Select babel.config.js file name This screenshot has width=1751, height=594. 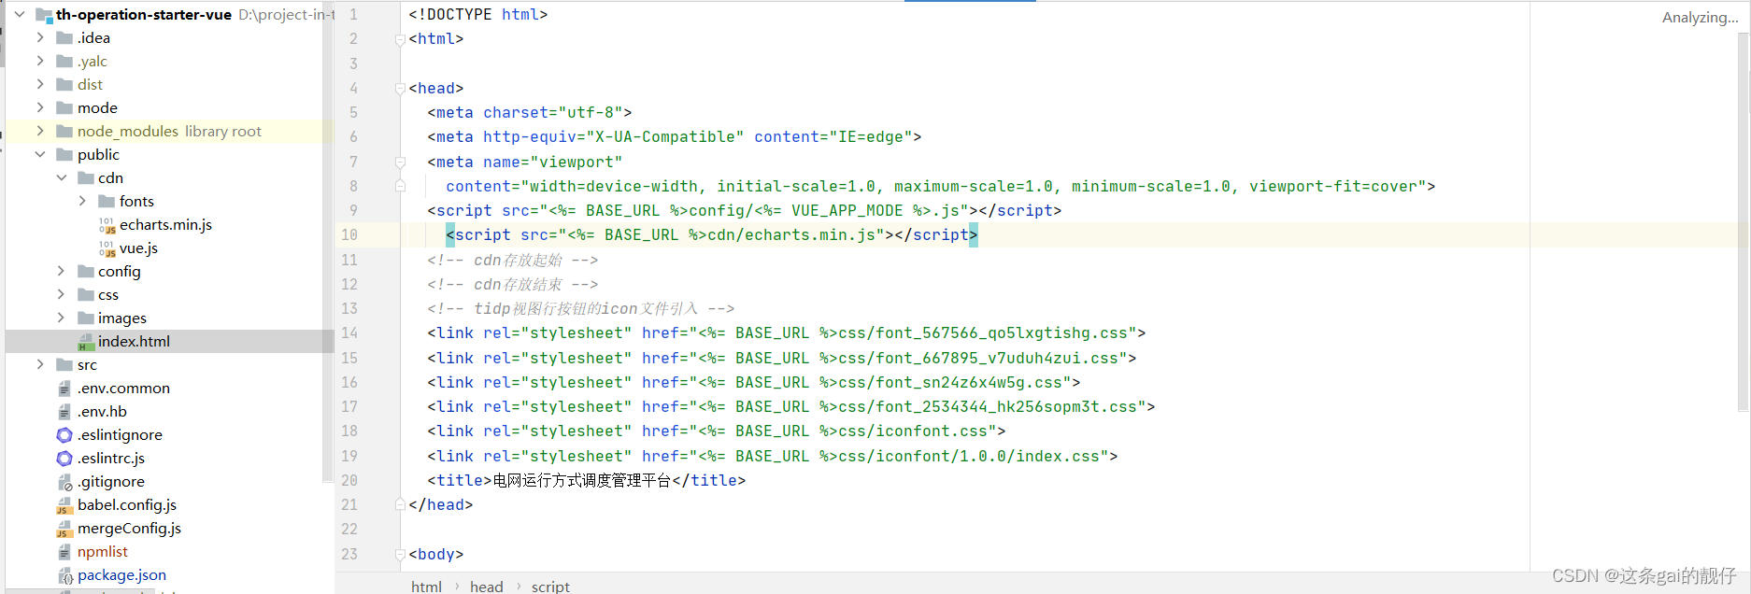coord(127,504)
